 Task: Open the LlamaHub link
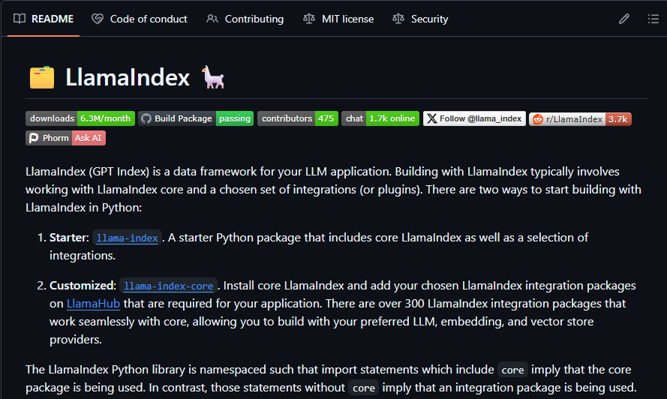93,304
